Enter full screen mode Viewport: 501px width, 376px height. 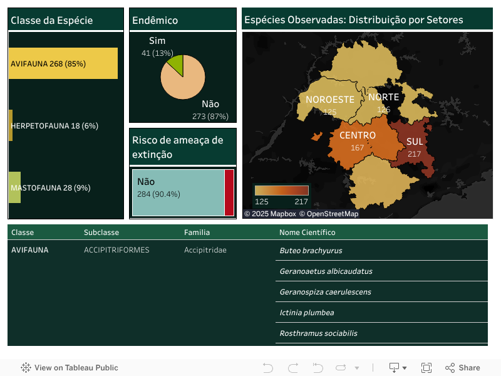pos(426,368)
